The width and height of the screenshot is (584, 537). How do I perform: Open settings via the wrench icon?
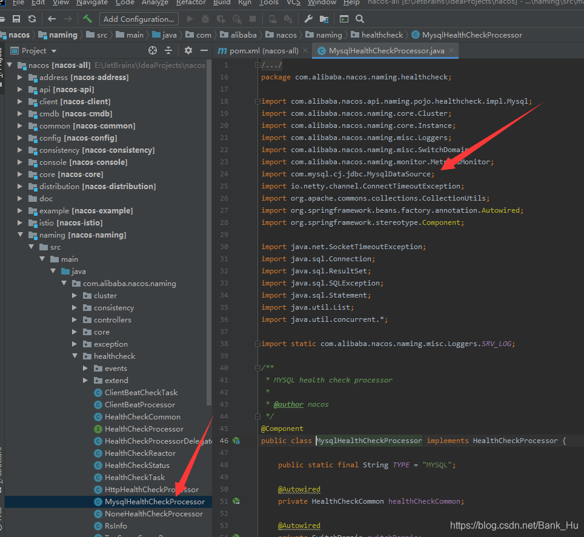[x=308, y=19]
